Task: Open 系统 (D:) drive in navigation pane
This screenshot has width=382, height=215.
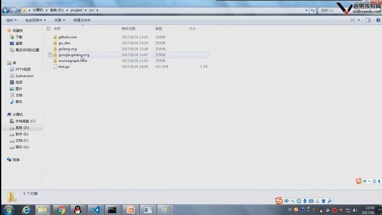Action: pos(22,128)
